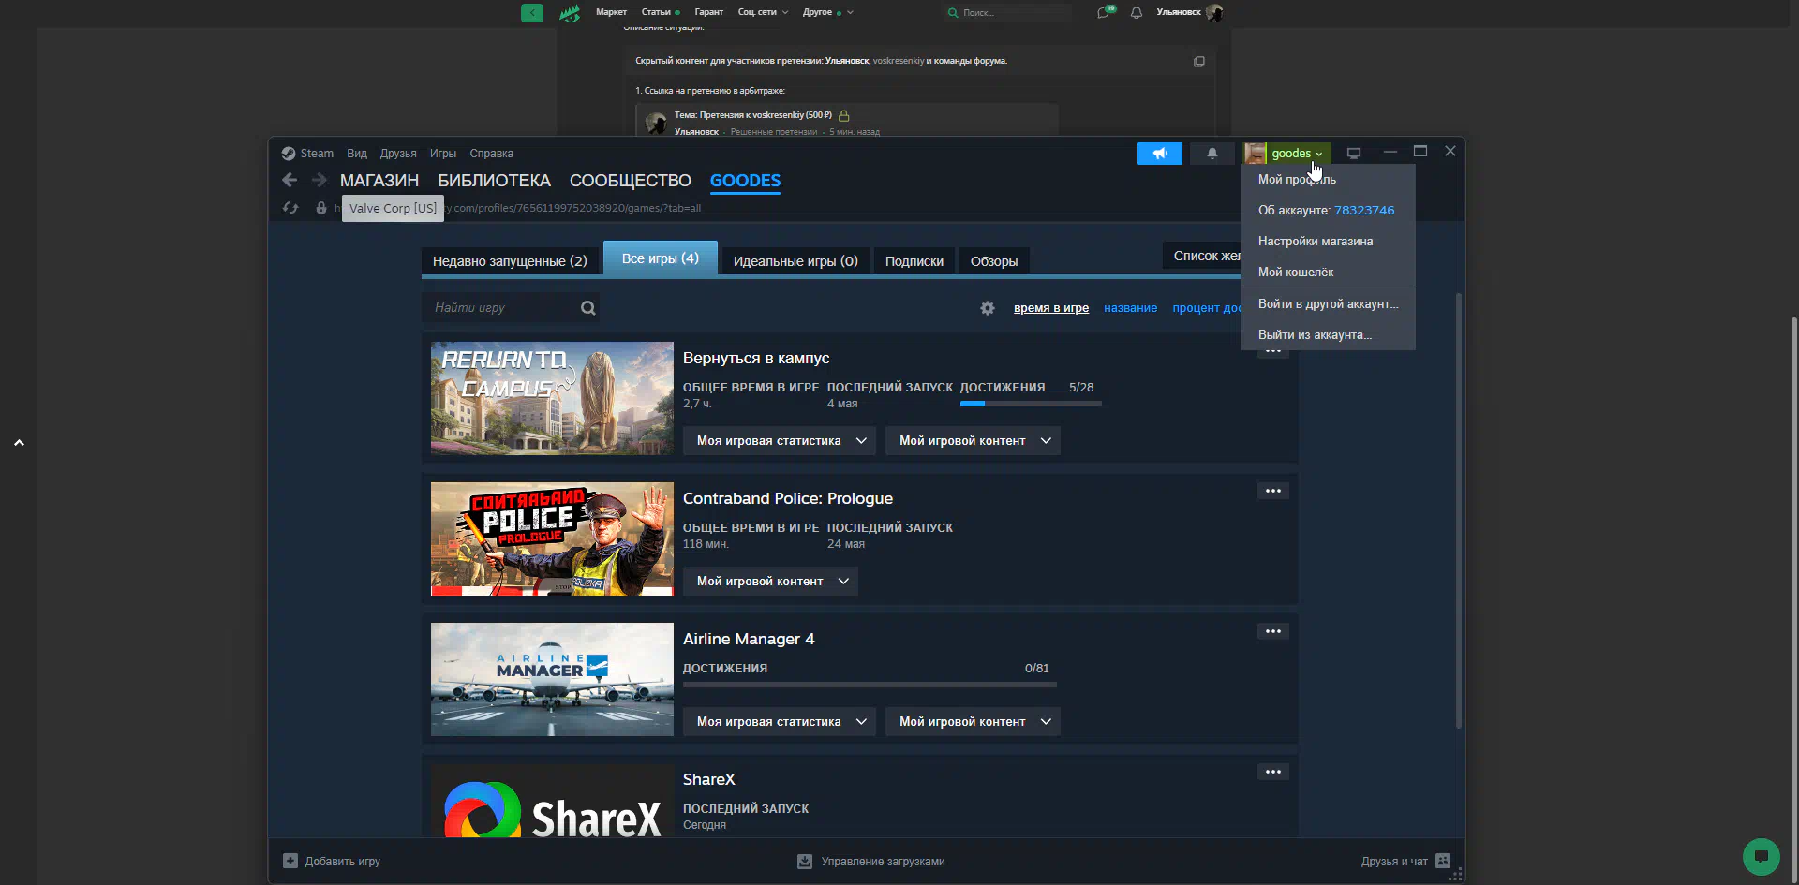Copy hidden content icon on forum post
Viewport: 1799px width, 885px height.
(1198, 62)
